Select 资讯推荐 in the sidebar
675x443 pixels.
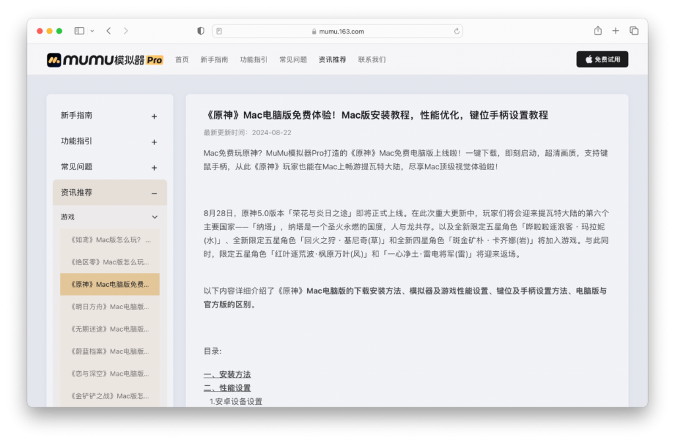tap(110, 192)
